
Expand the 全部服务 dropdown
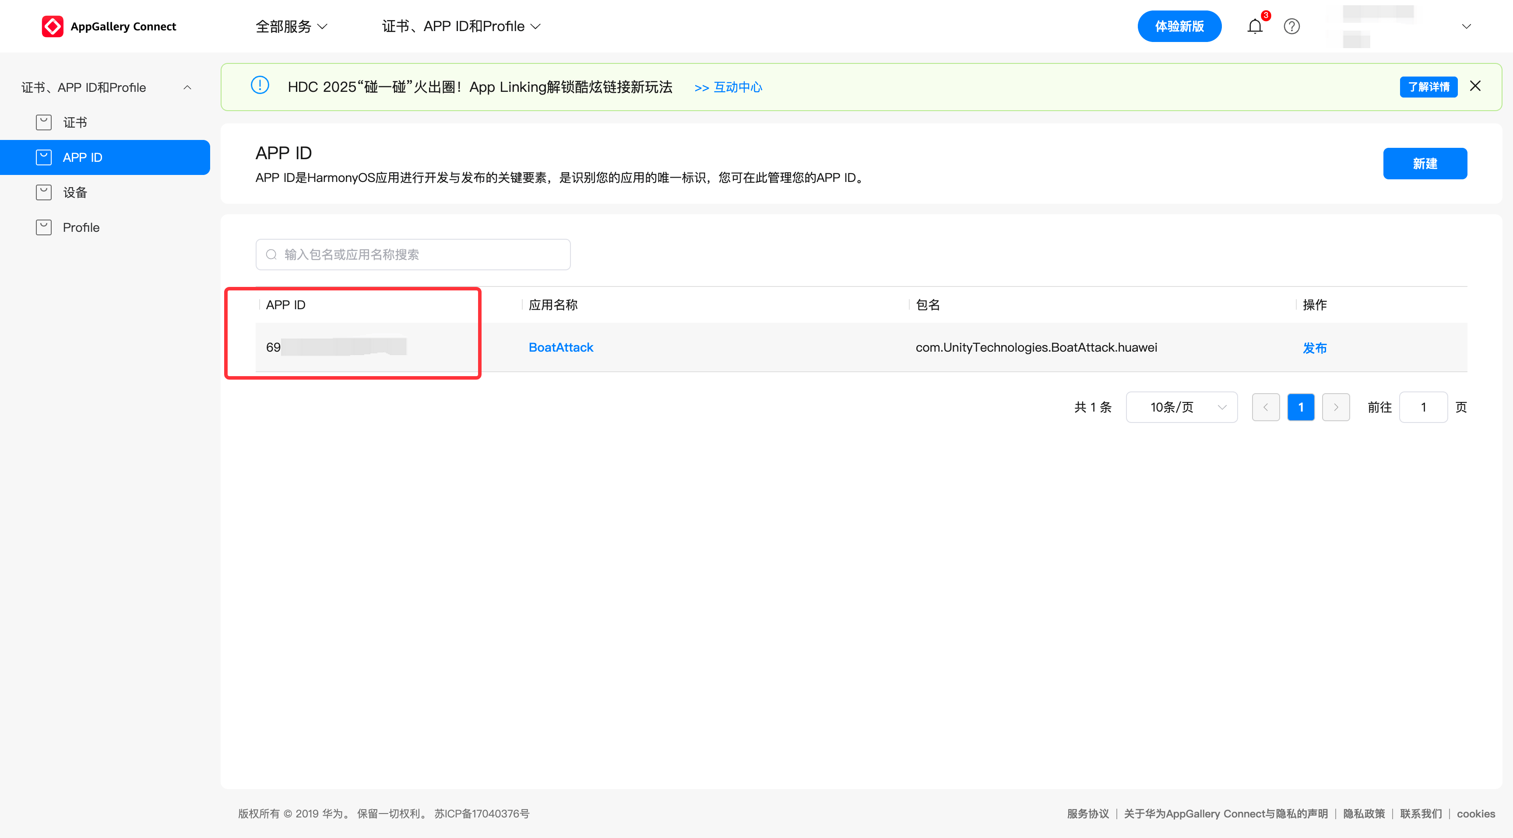pyautogui.click(x=291, y=26)
